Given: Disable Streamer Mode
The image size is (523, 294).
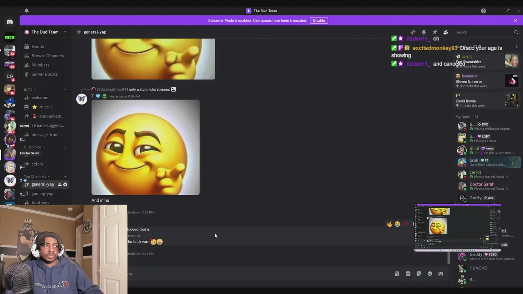Looking at the screenshot, I should (x=319, y=20).
